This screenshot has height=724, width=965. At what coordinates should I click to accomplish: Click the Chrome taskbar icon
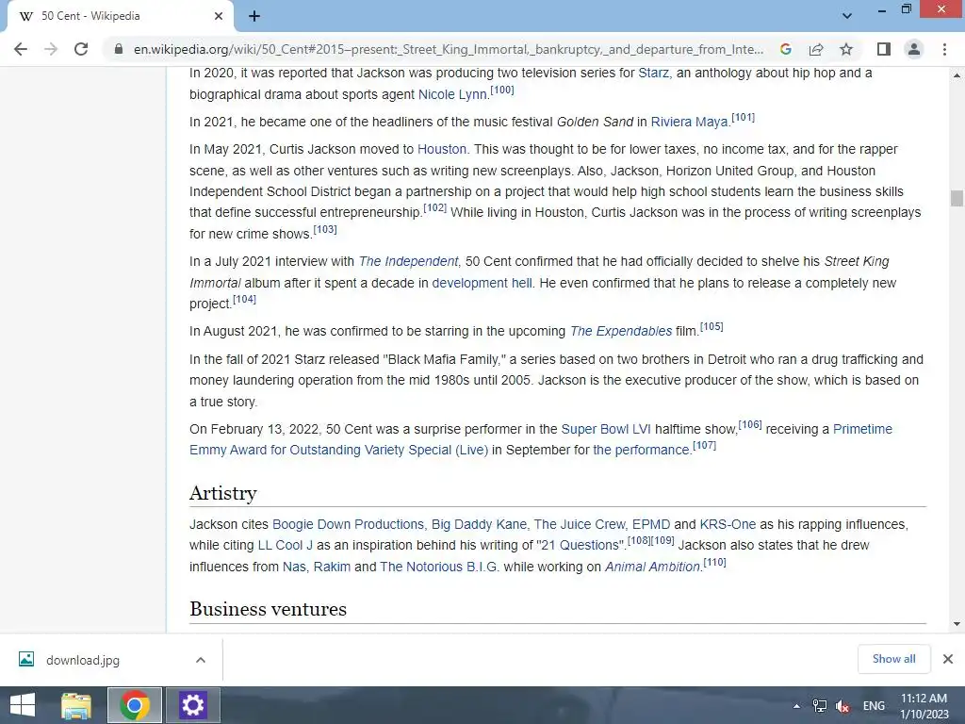pos(135,705)
